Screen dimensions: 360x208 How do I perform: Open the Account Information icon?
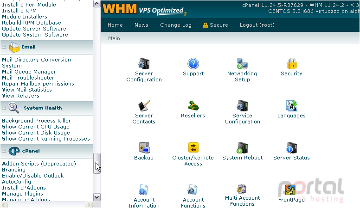(144, 190)
